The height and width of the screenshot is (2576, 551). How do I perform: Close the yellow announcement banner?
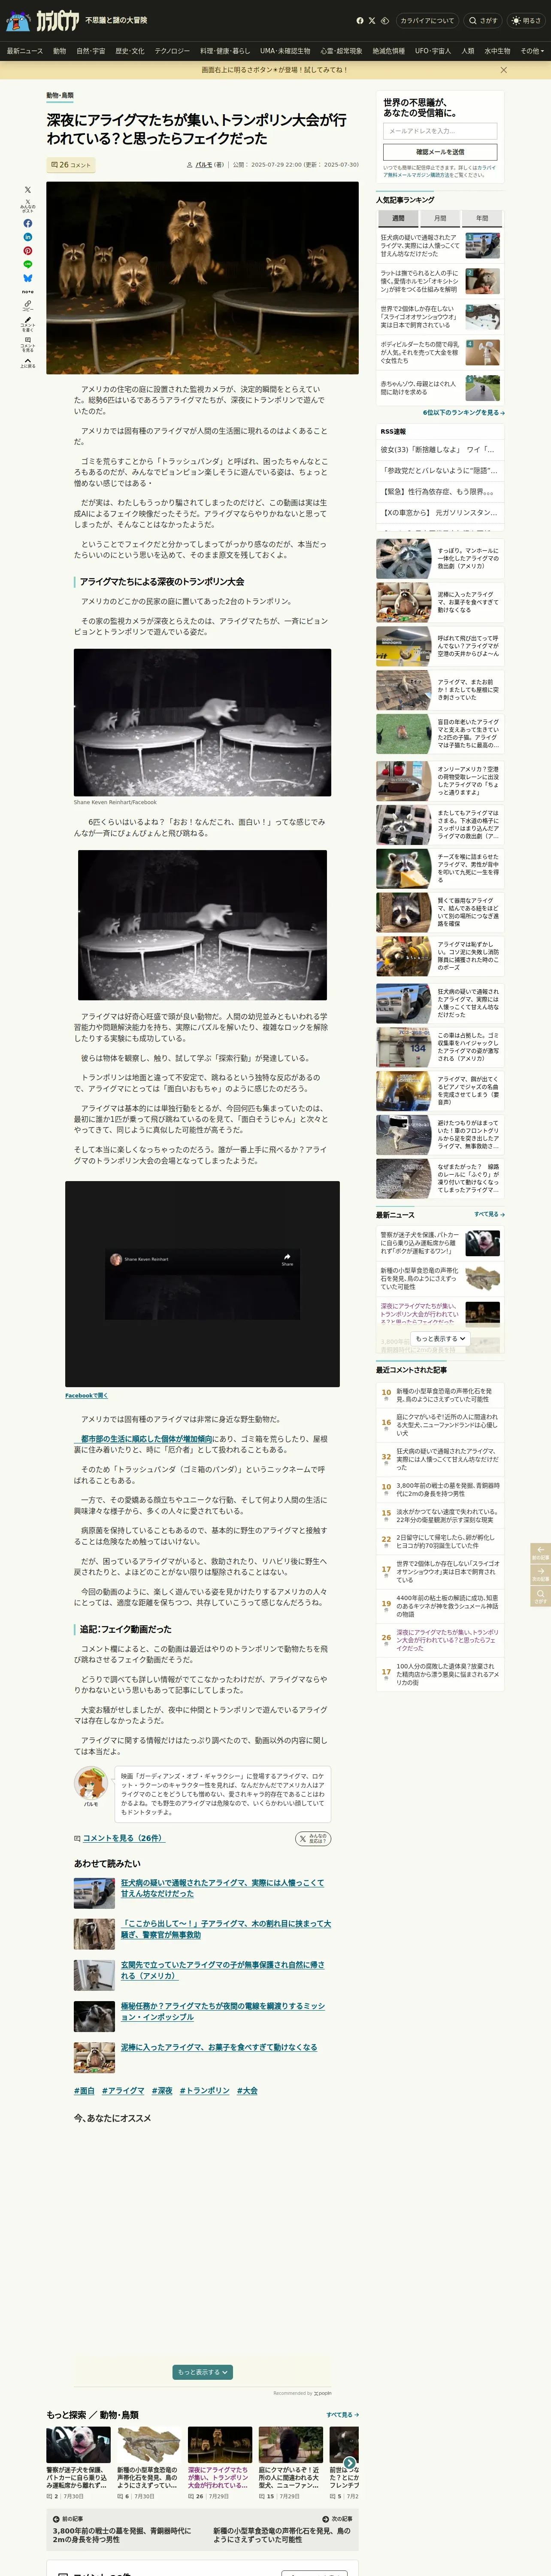[x=503, y=70]
